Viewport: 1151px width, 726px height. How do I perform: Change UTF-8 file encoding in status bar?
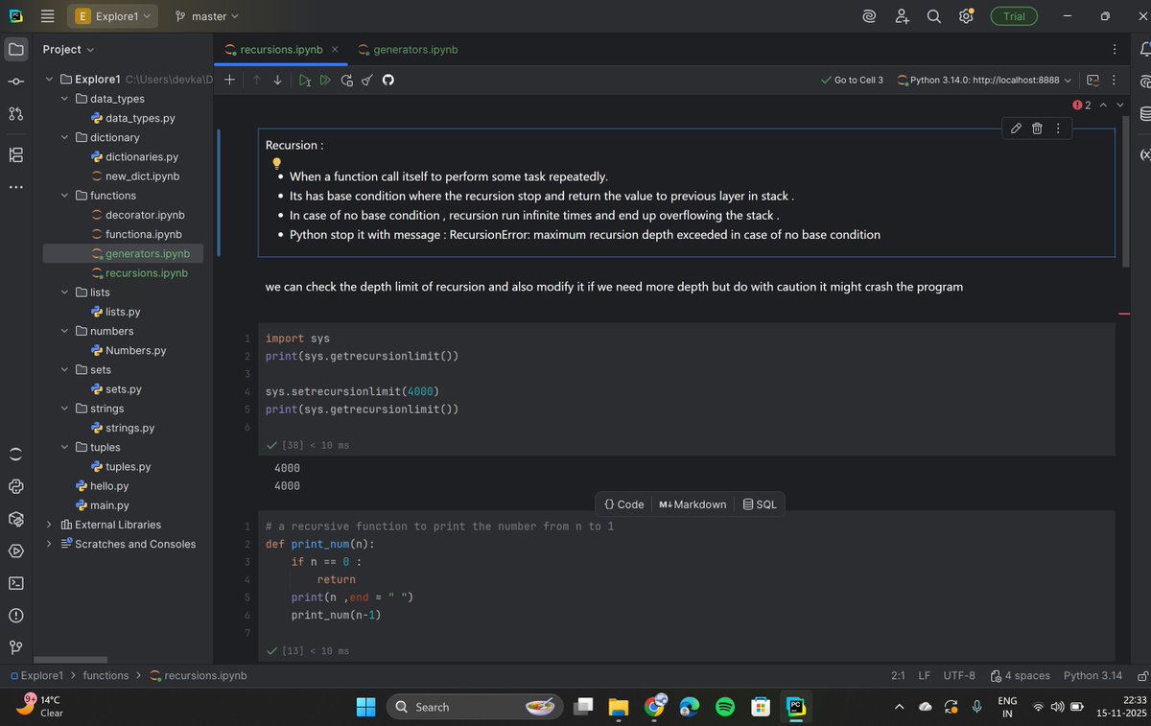point(959,675)
